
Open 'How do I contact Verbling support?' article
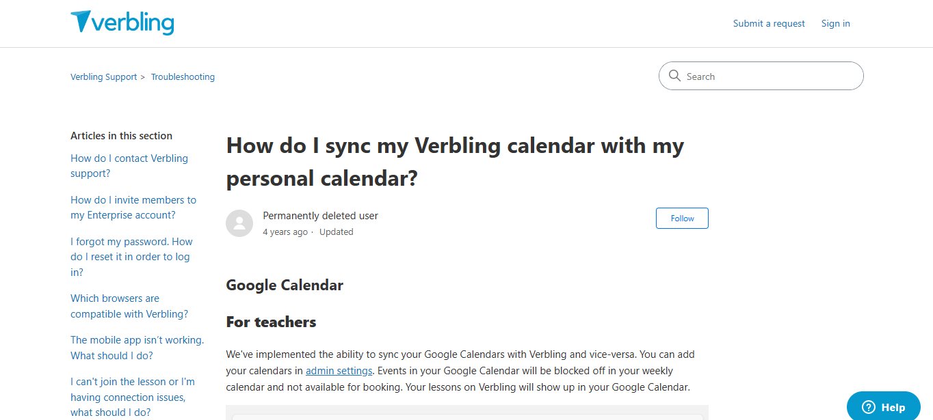click(129, 165)
